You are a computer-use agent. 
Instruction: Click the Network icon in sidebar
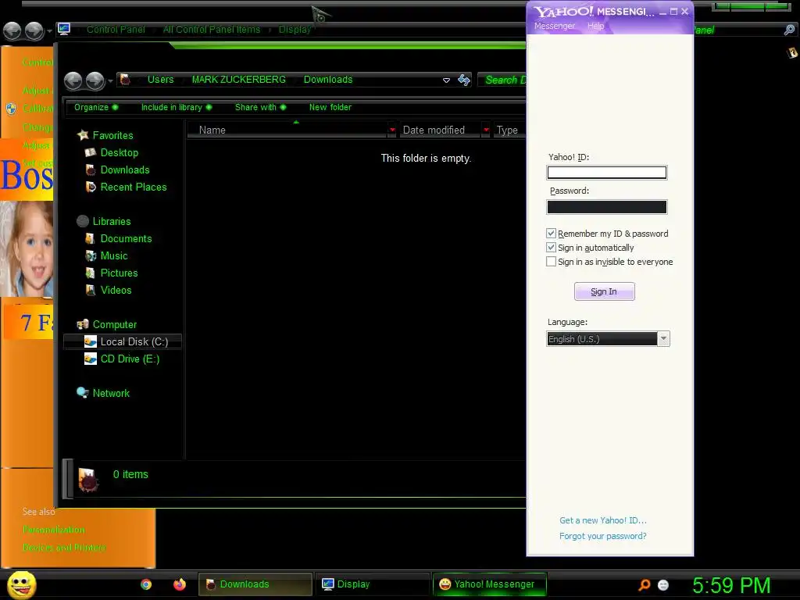pyautogui.click(x=83, y=392)
